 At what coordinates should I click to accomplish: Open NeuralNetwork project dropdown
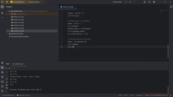[18, 2]
